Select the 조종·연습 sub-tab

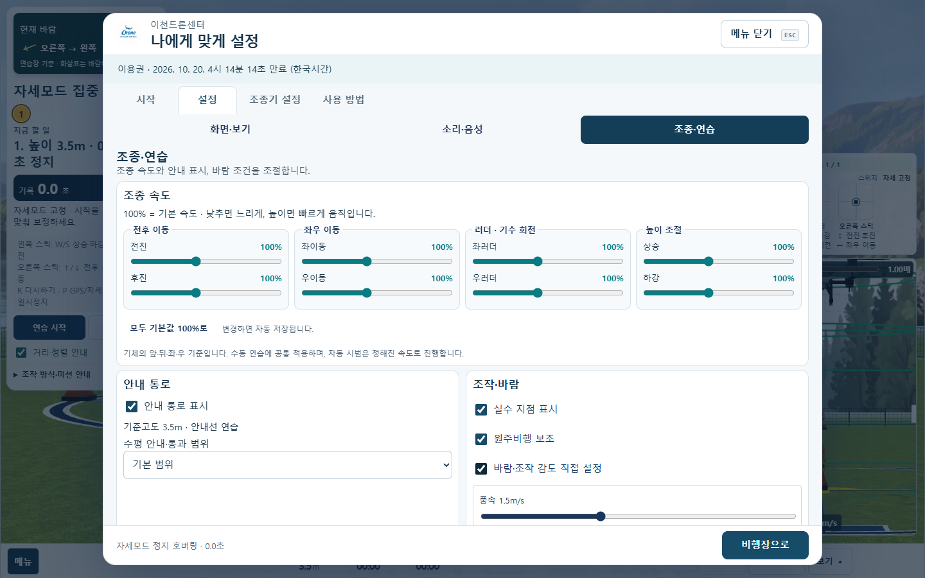(x=694, y=129)
